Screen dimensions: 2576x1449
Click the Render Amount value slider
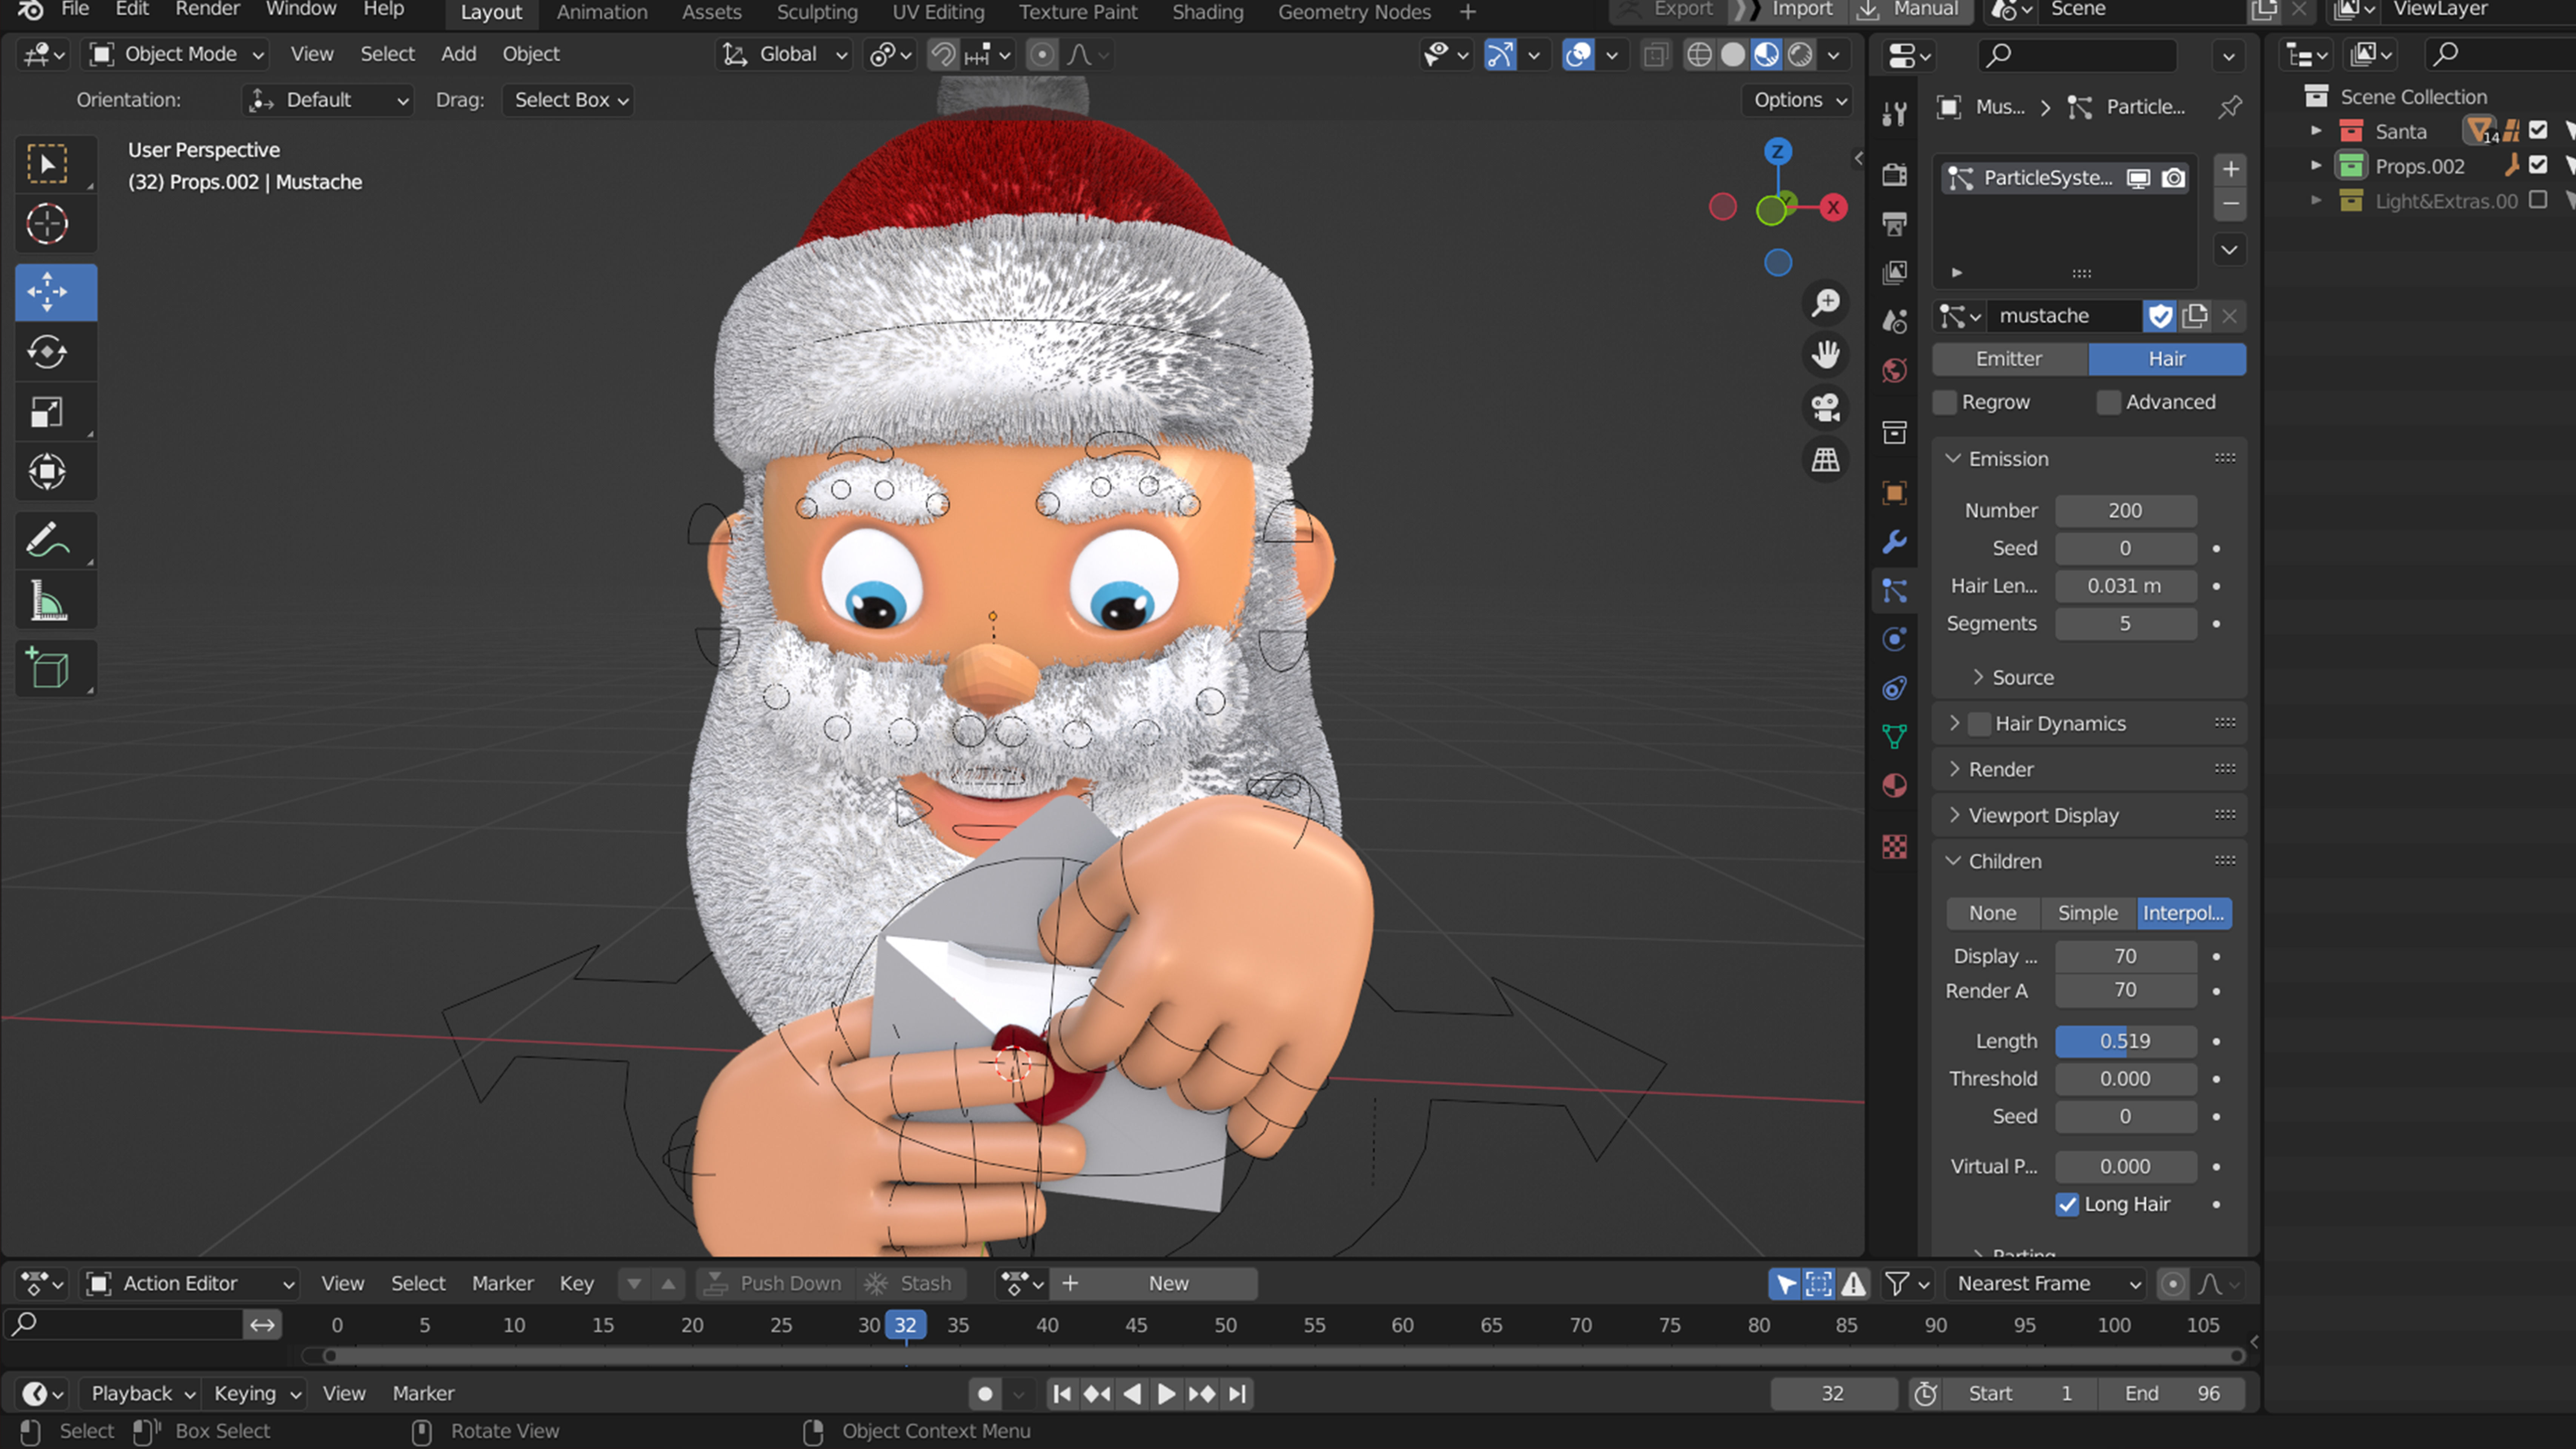pos(2125,991)
